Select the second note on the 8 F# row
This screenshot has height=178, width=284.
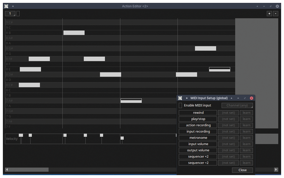[94, 59]
